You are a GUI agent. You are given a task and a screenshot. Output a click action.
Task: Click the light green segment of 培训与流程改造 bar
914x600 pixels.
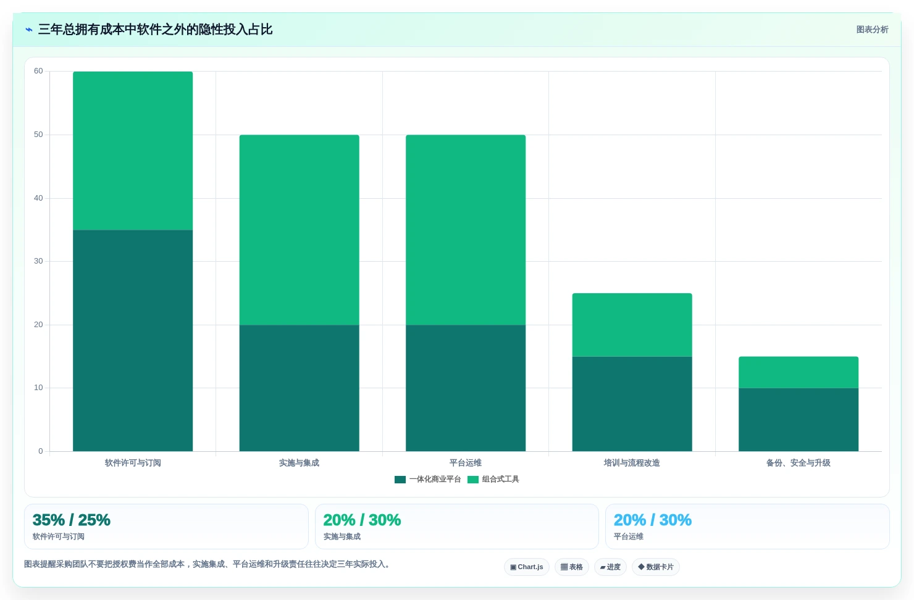[x=632, y=325]
